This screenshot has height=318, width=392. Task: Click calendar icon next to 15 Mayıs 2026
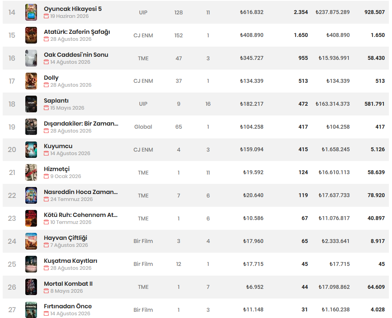46,108
